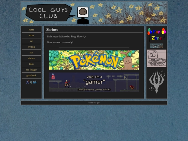Open the art section
188x141 pixels.
click(x=31, y=41)
